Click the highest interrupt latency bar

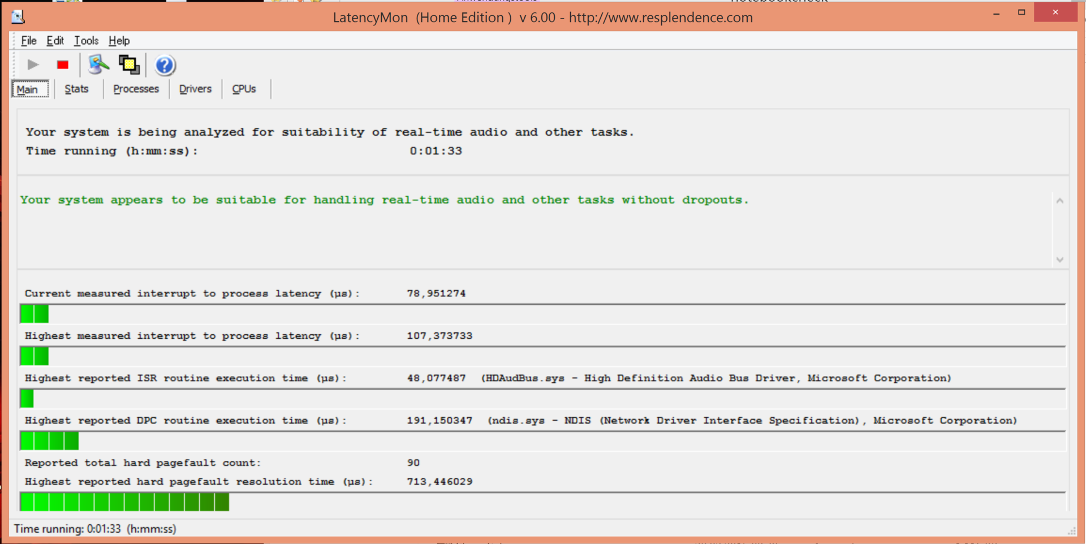(x=542, y=356)
